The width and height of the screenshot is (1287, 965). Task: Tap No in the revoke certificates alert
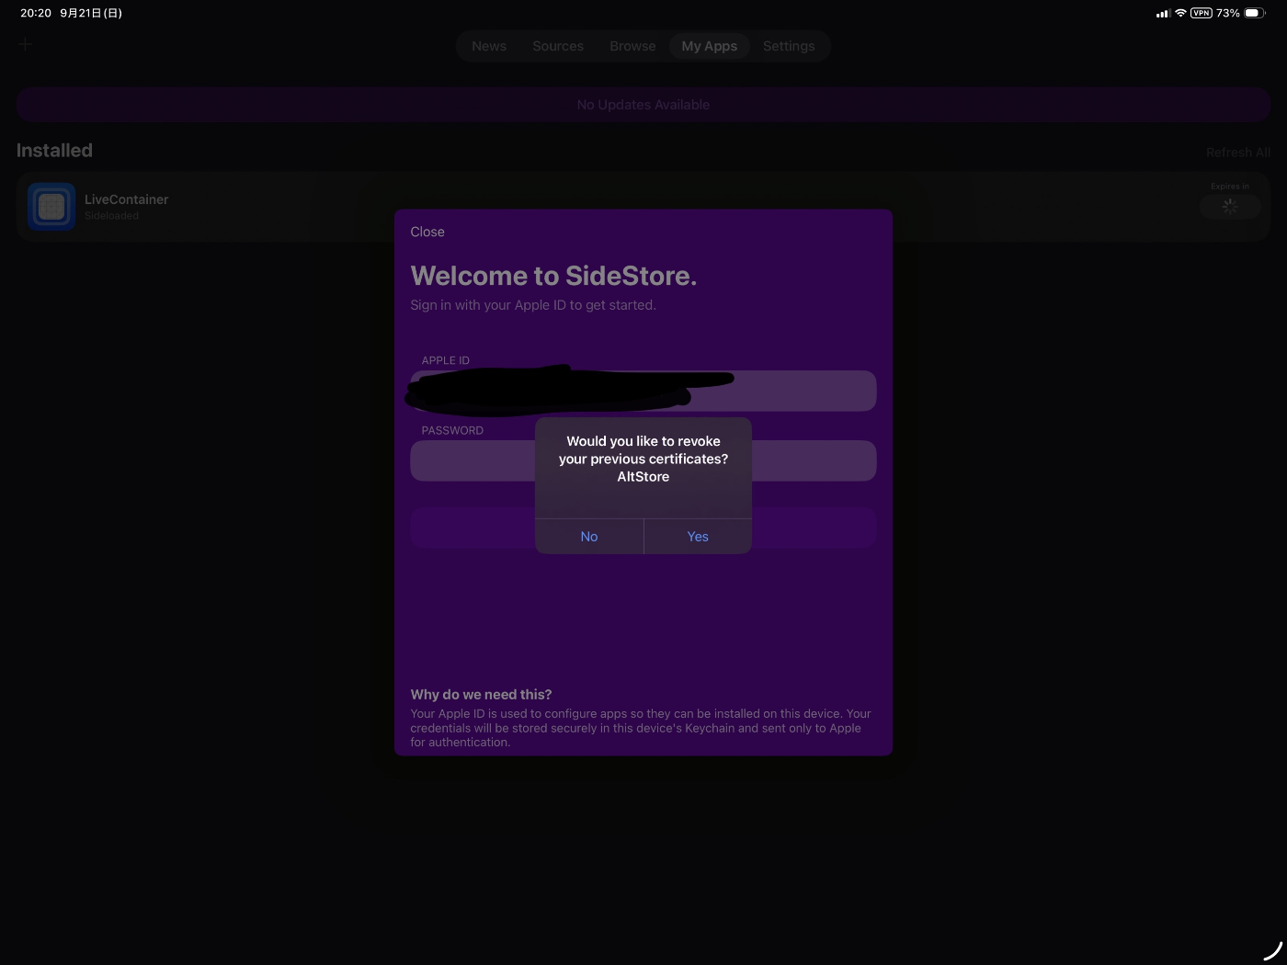coord(589,537)
